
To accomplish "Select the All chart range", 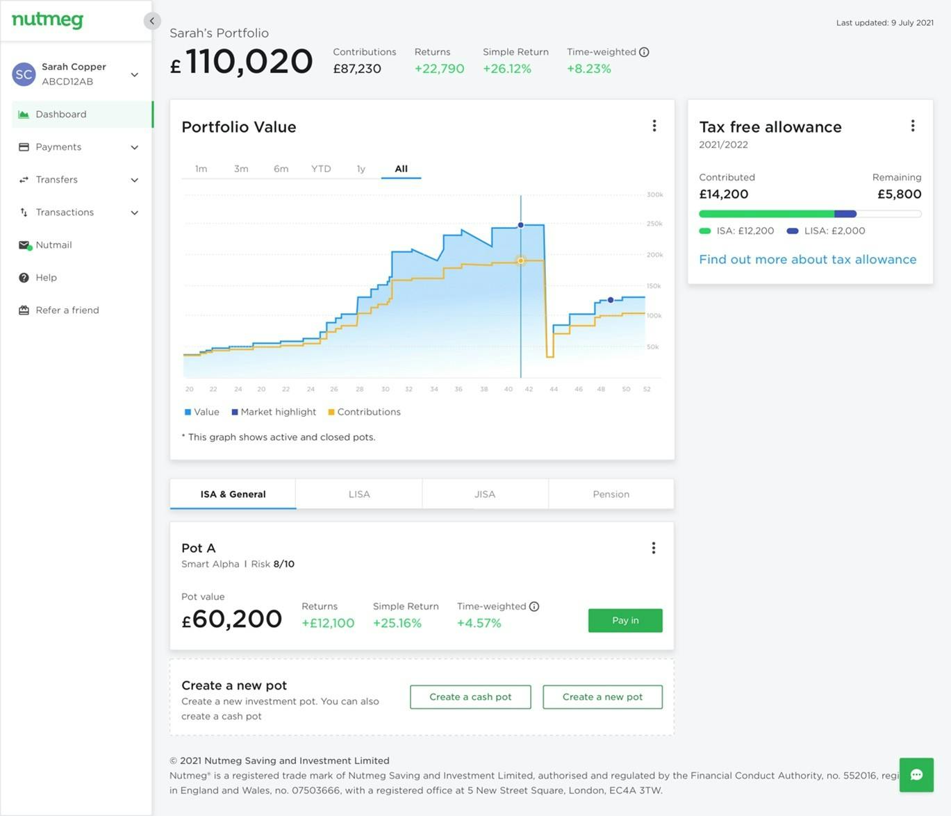I will click(401, 169).
